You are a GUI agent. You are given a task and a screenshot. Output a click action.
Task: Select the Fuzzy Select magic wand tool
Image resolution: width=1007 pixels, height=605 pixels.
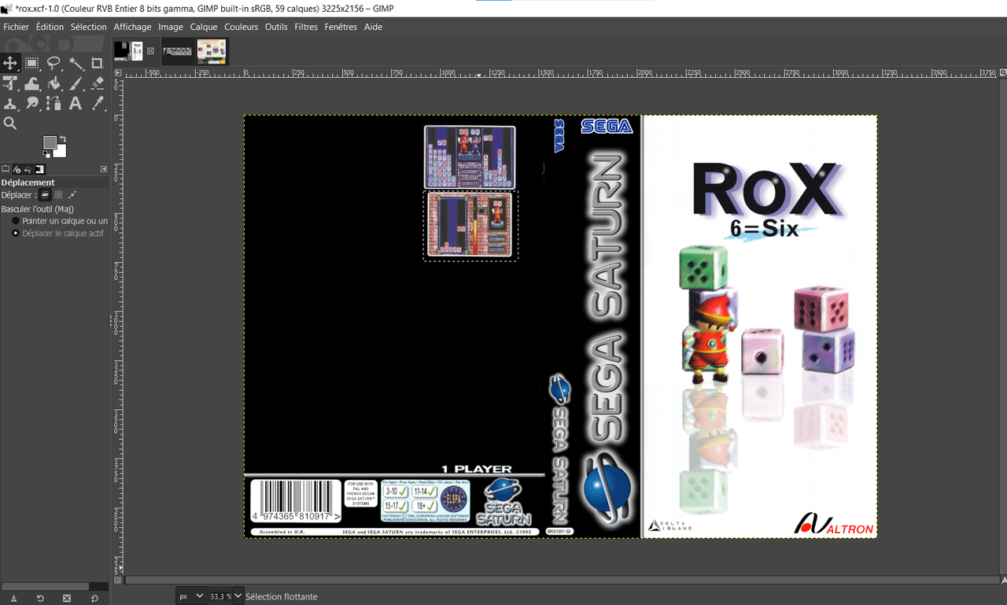[x=76, y=63]
